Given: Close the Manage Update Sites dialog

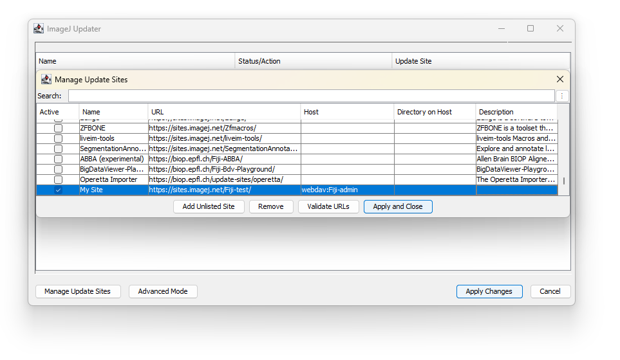Looking at the screenshot, I should pyautogui.click(x=560, y=79).
